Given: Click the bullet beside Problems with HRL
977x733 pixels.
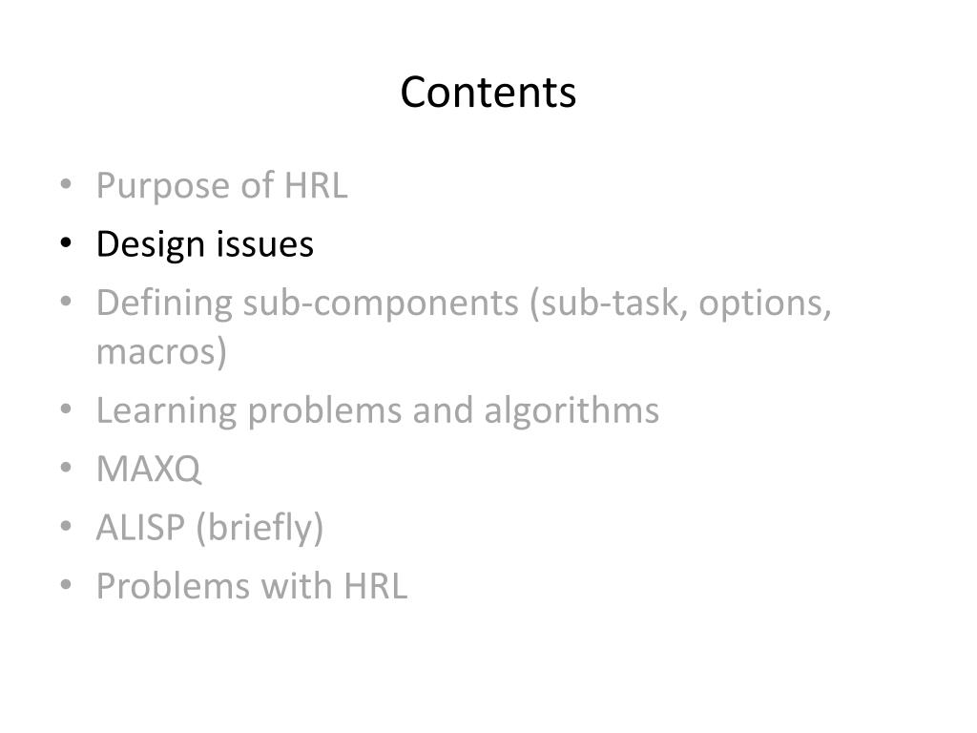Looking at the screenshot, I should point(65,586).
